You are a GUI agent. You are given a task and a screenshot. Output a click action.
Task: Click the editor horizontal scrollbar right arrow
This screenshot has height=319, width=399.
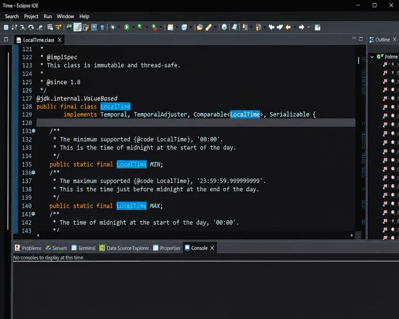coord(352,236)
